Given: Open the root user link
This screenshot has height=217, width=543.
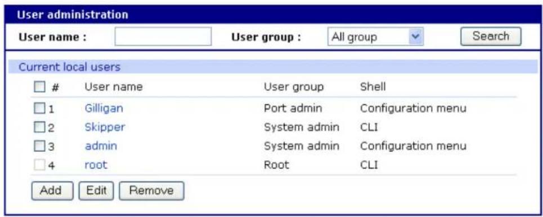Looking at the screenshot, I should pos(96,165).
